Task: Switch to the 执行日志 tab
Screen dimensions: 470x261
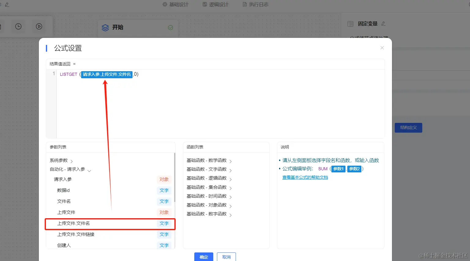Action: click(256, 5)
